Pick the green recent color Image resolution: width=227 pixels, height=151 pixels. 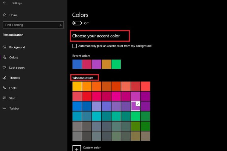tap(116, 64)
